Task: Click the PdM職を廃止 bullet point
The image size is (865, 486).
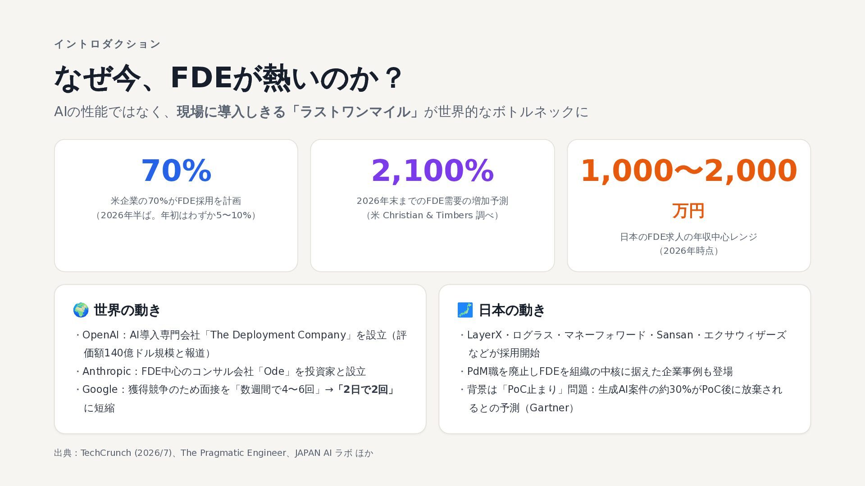Action: click(596, 371)
